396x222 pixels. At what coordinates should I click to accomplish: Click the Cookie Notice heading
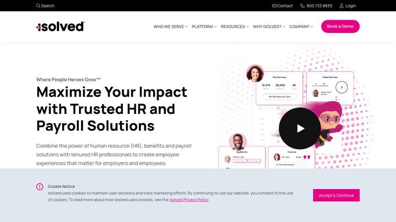[x=61, y=186]
